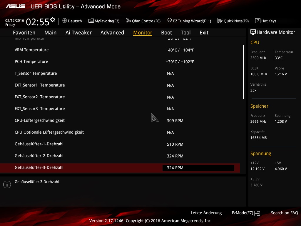Click the settings gear next to the clock
Viewport: 301px width, 226px height.
tap(52, 19)
